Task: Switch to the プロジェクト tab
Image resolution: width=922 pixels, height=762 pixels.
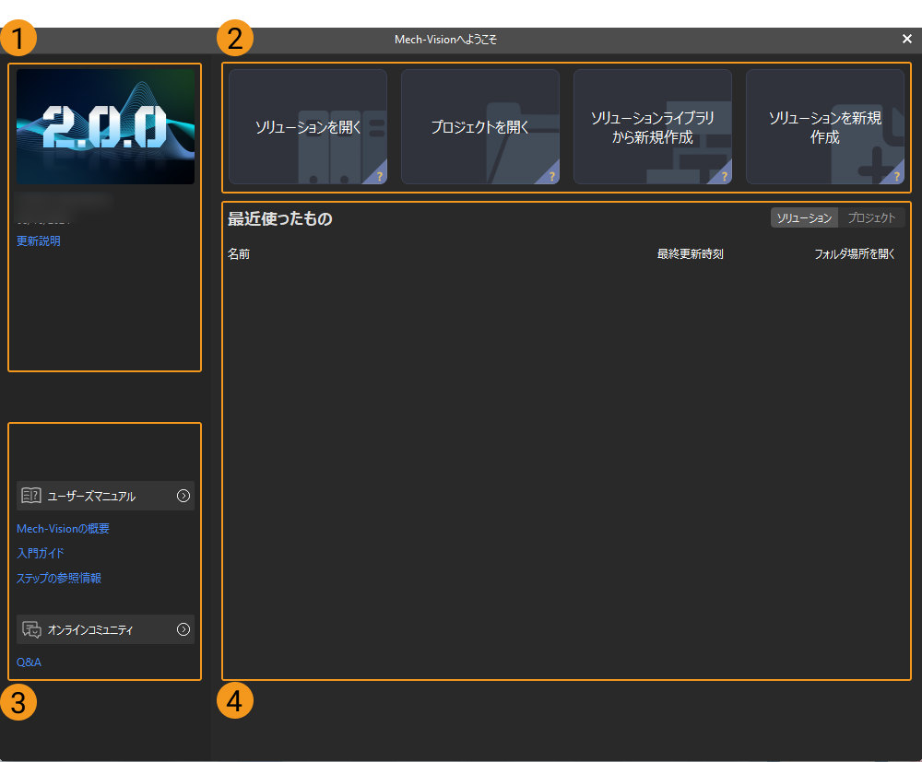Action: click(x=871, y=218)
